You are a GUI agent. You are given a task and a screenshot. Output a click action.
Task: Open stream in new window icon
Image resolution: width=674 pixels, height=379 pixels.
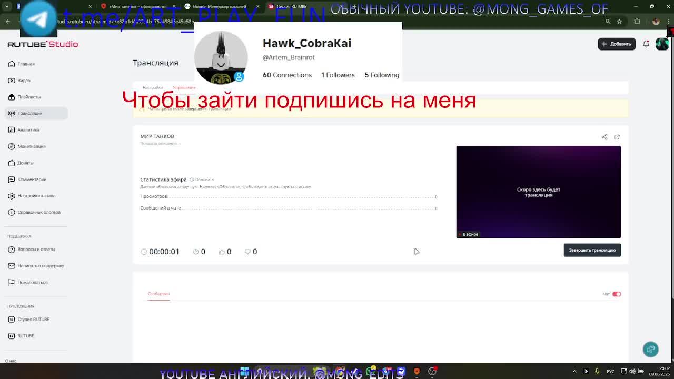pos(617,137)
